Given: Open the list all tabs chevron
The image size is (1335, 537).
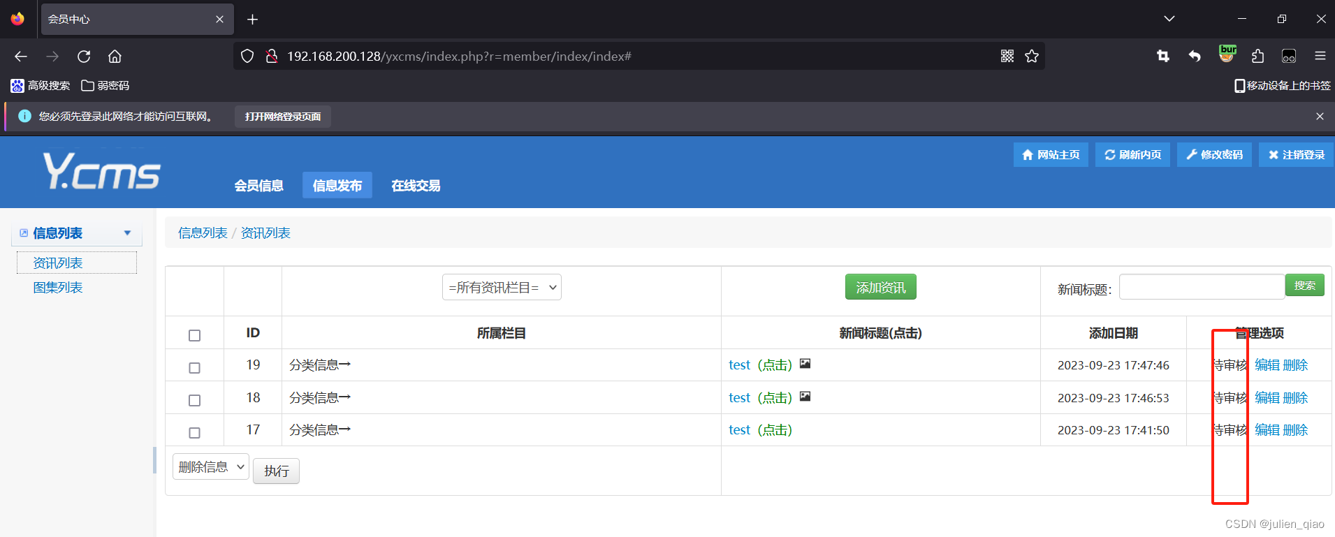Looking at the screenshot, I should tap(1169, 19).
